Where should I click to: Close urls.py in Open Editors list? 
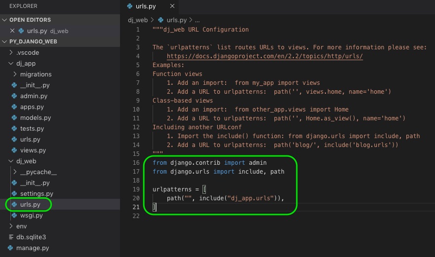[12, 31]
